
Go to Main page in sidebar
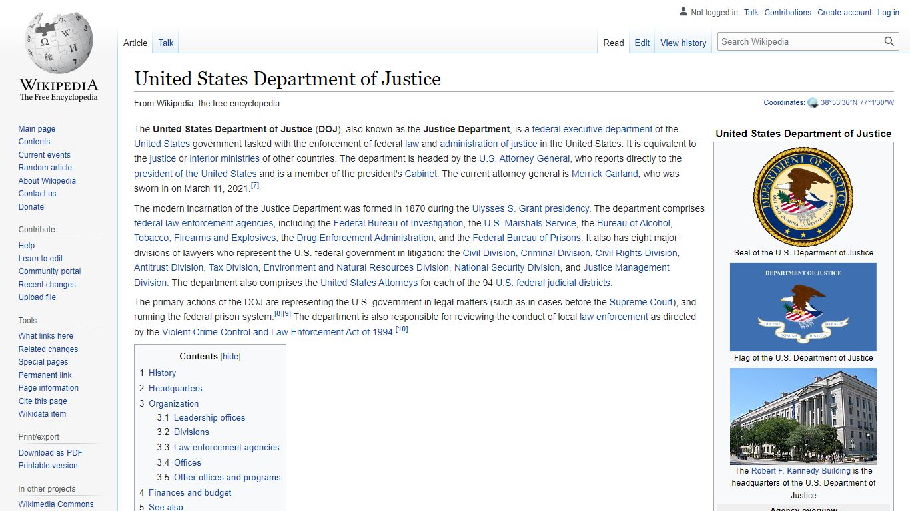coord(37,129)
